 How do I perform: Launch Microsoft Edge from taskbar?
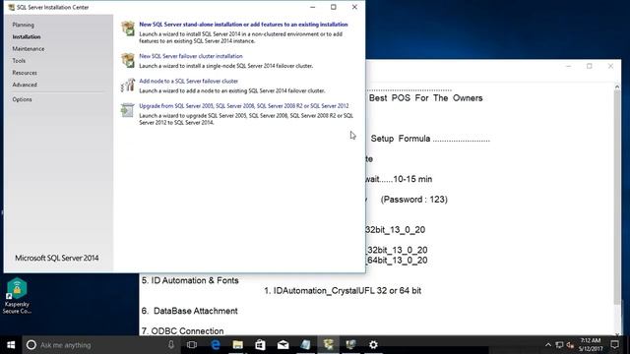tap(216, 345)
